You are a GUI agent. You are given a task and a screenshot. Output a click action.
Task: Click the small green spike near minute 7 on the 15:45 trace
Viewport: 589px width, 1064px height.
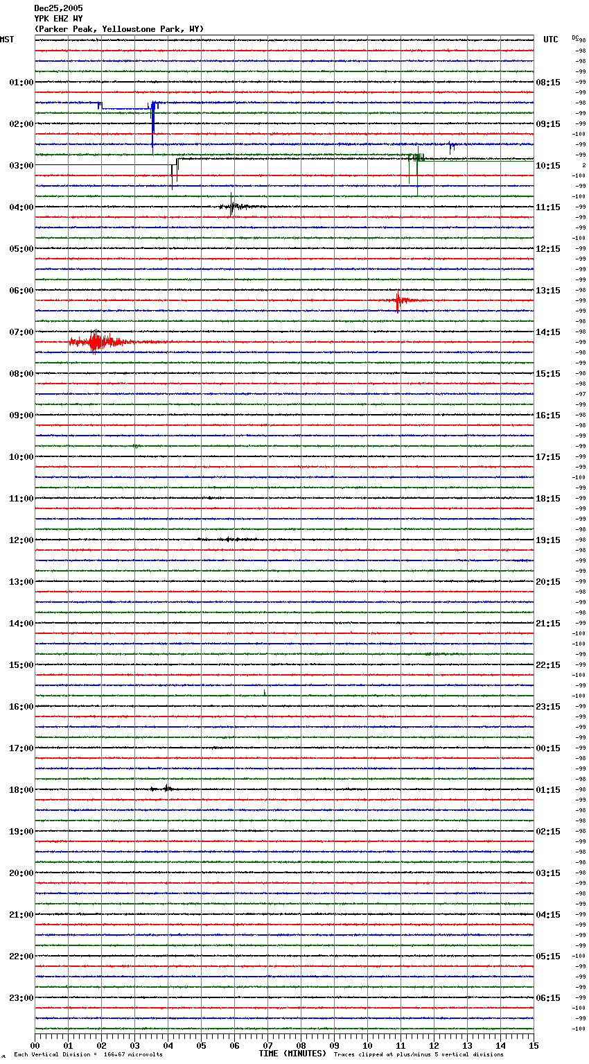tap(265, 692)
